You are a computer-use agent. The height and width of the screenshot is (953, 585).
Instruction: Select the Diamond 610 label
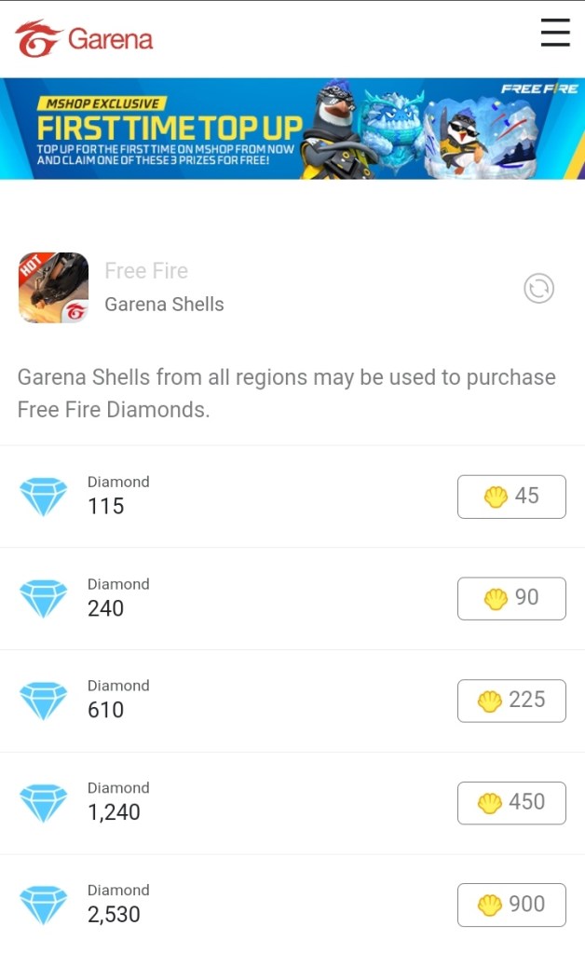[x=117, y=700]
